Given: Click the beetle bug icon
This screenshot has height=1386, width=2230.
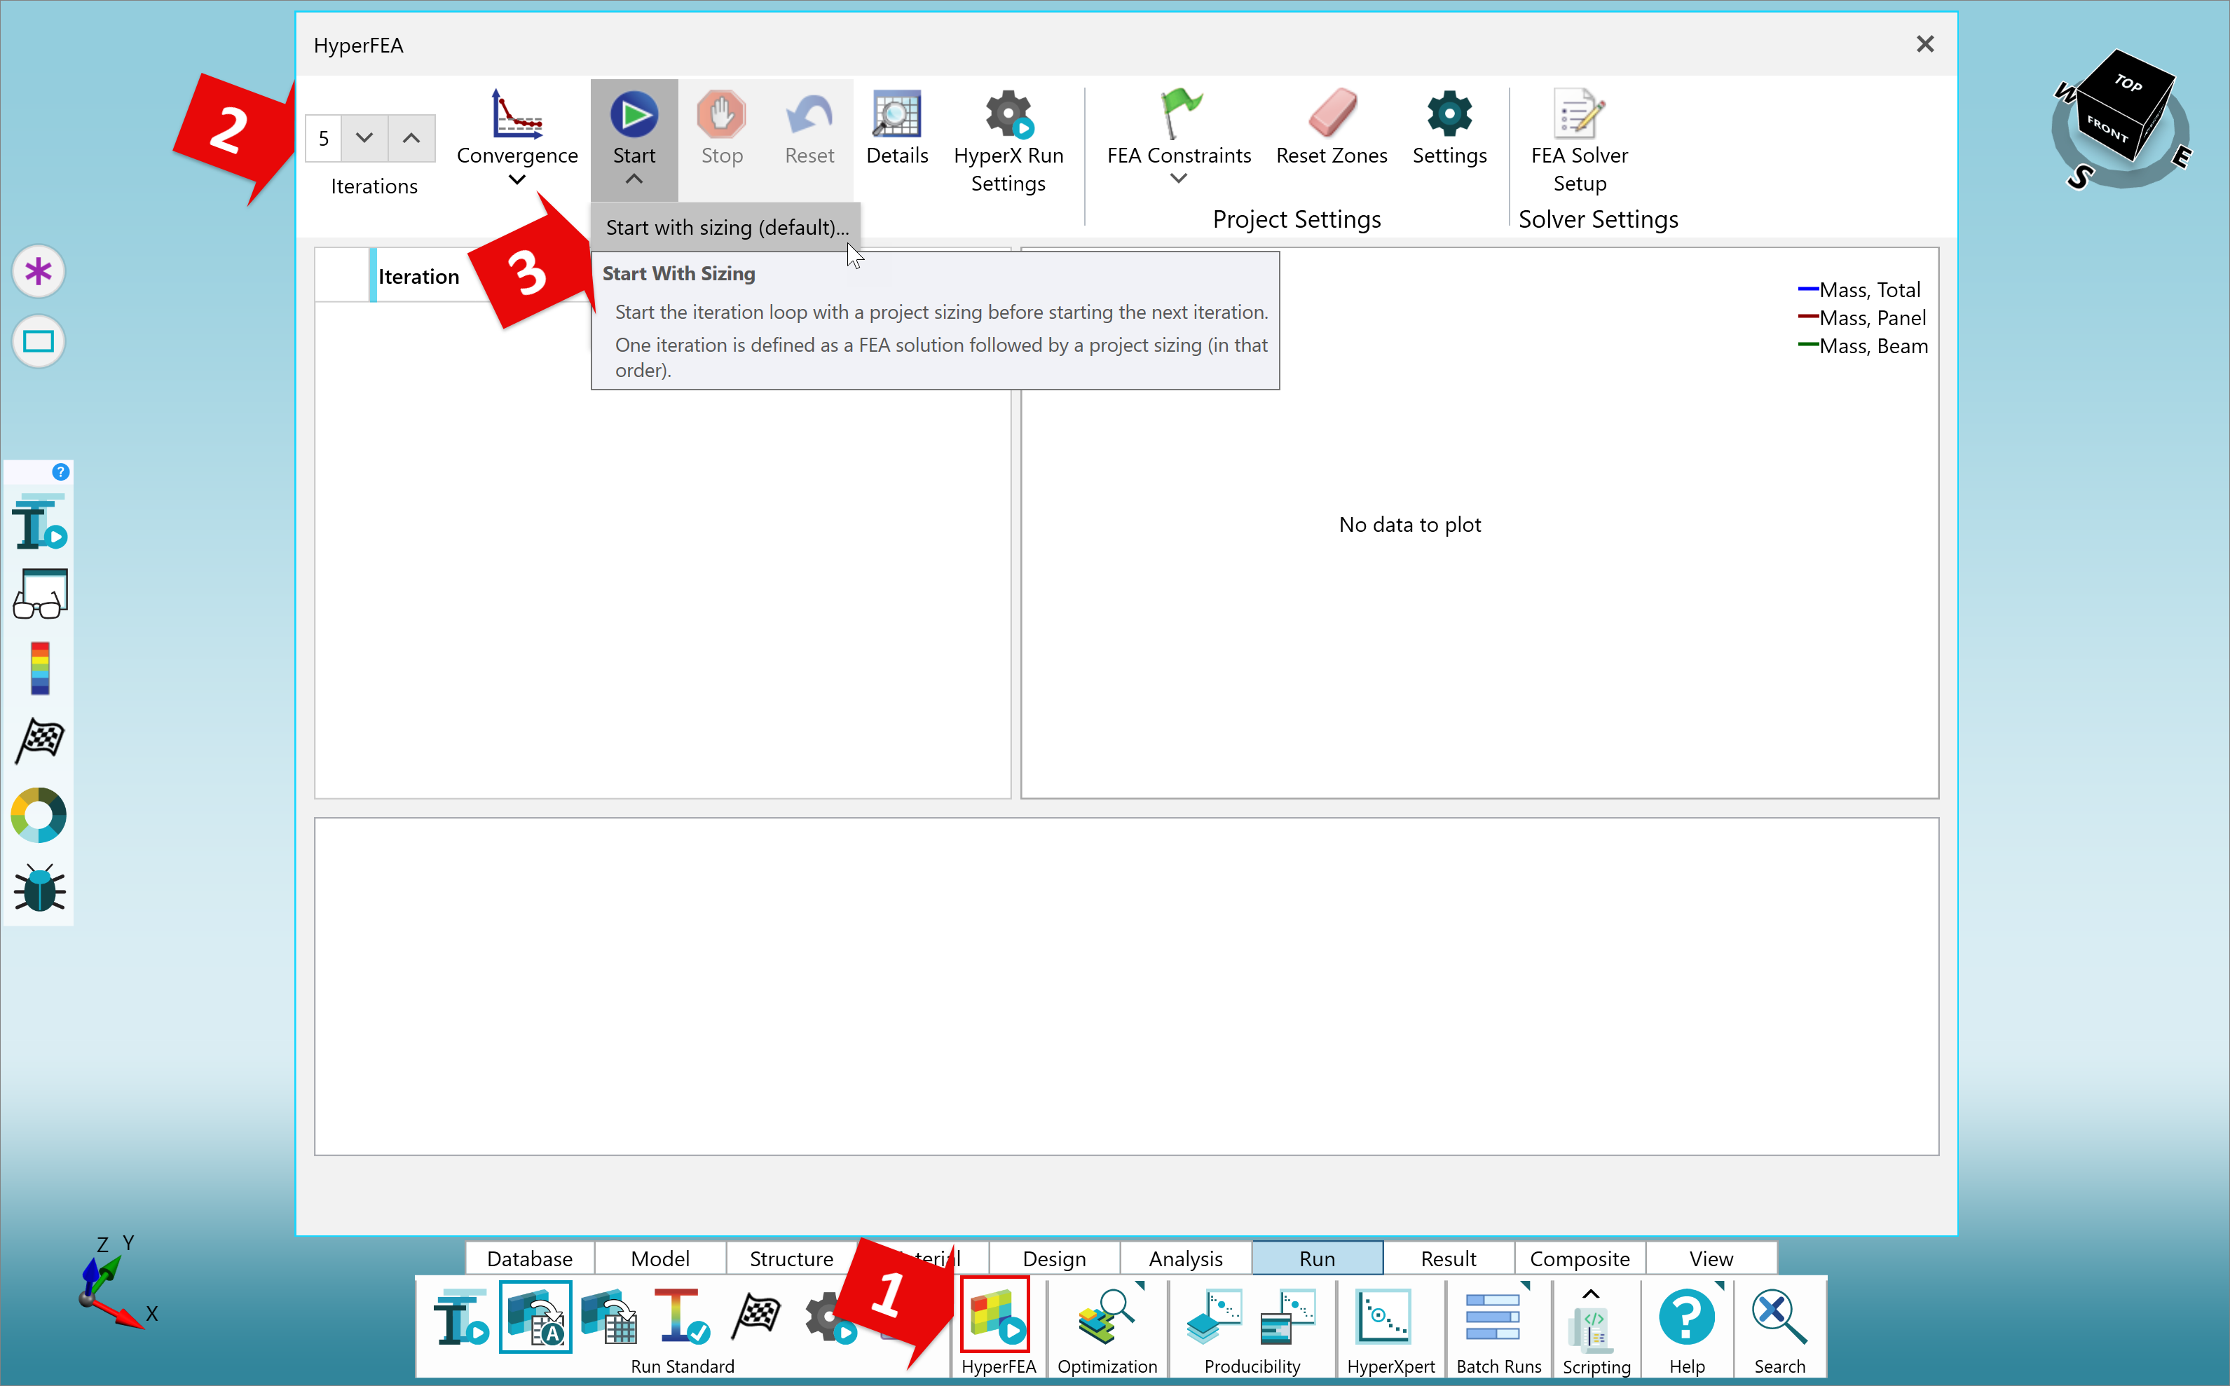Looking at the screenshot, I should click(x=39, y=887).
